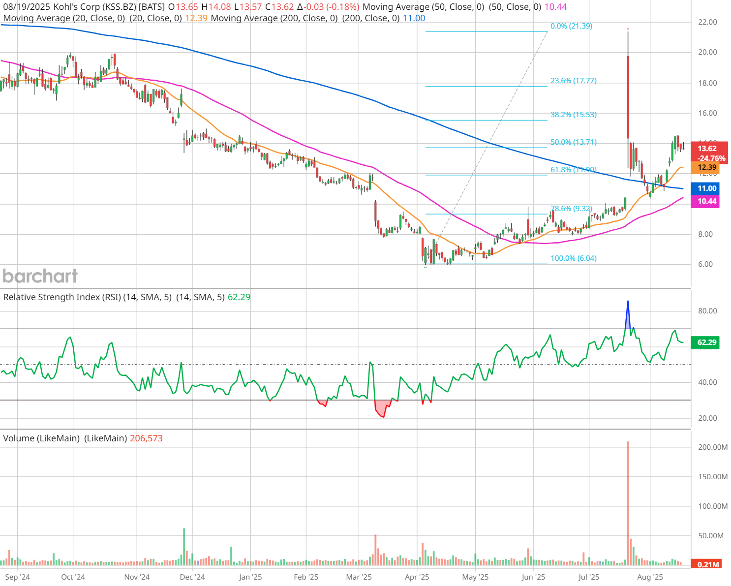Click the Mar '25 date label
Screen dimensions: 731x586
click(x=359, y=577)
